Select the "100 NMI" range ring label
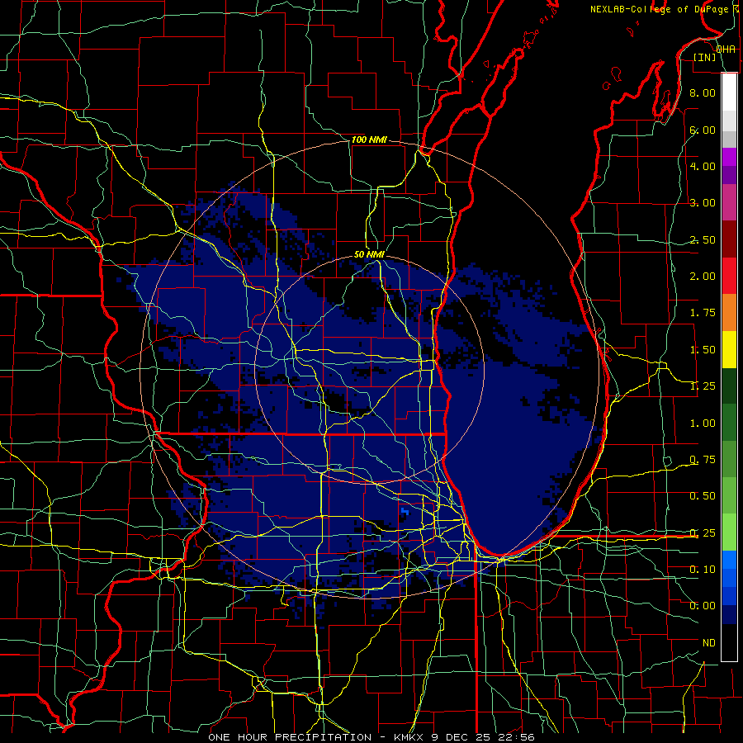The image size is (743, 743). [x=369, y=140]
